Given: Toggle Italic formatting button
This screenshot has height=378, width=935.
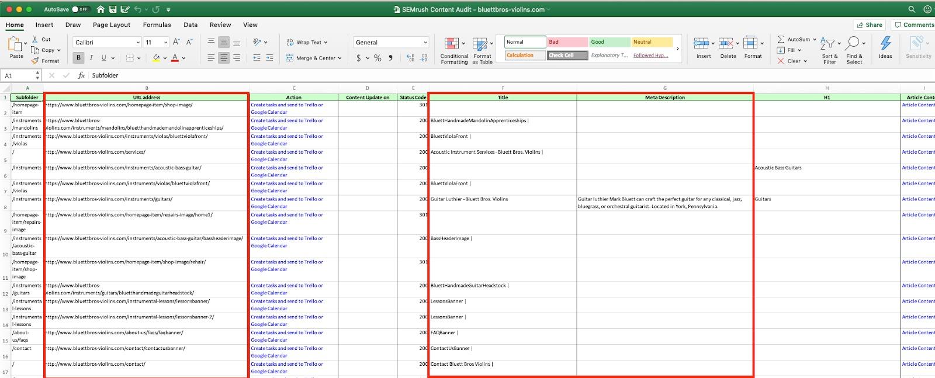Looking at the screenshot, I should [91, 58].
